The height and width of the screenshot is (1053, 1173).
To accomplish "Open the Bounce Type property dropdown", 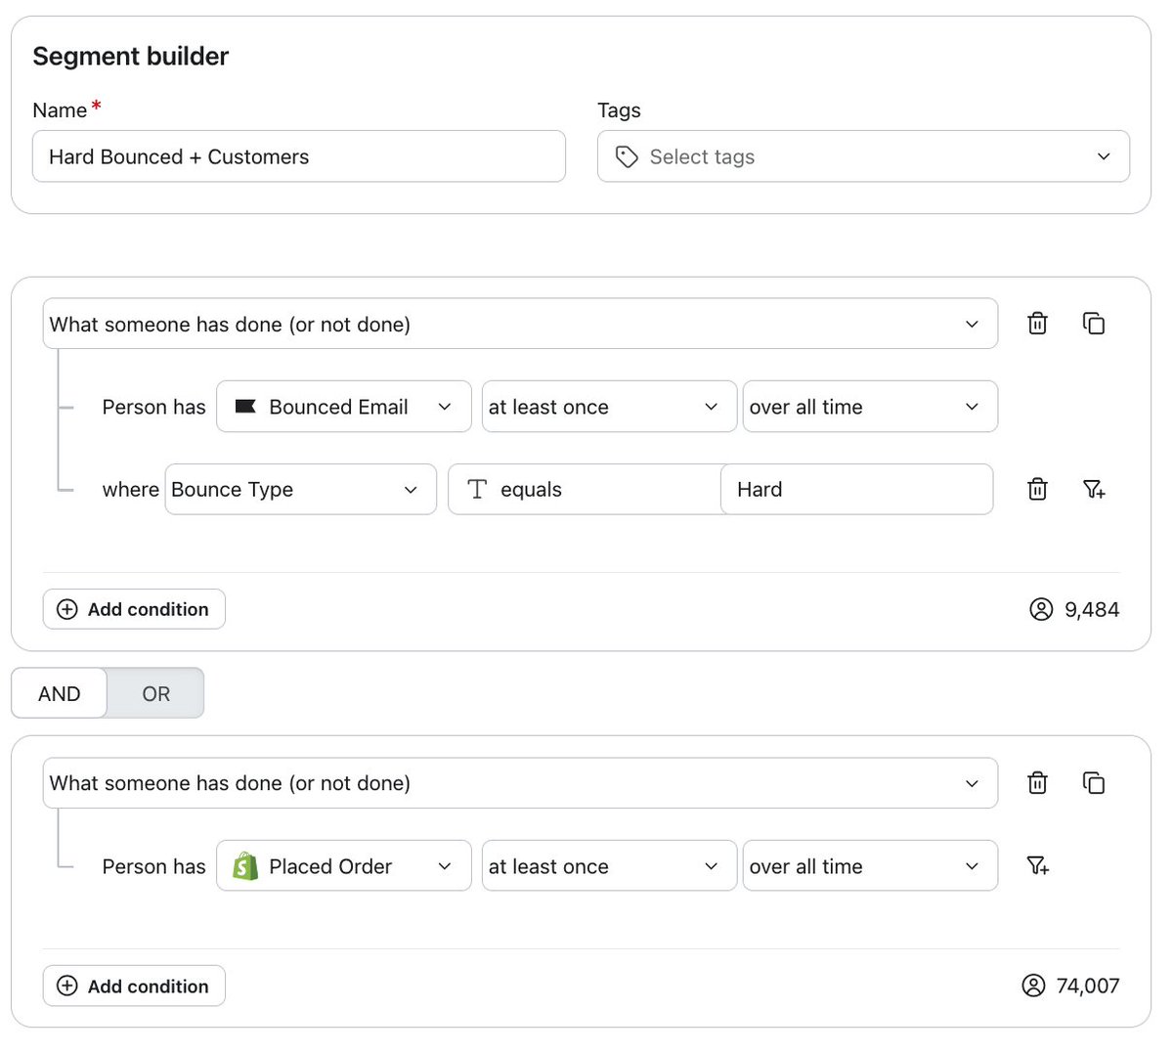I will pos(300,489).
